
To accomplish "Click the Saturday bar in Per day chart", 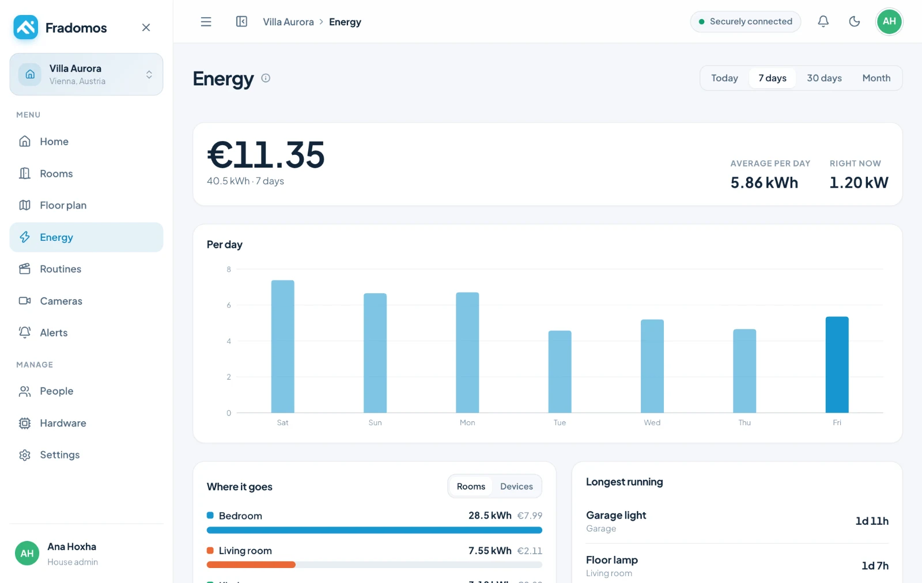I will (283, 346).
